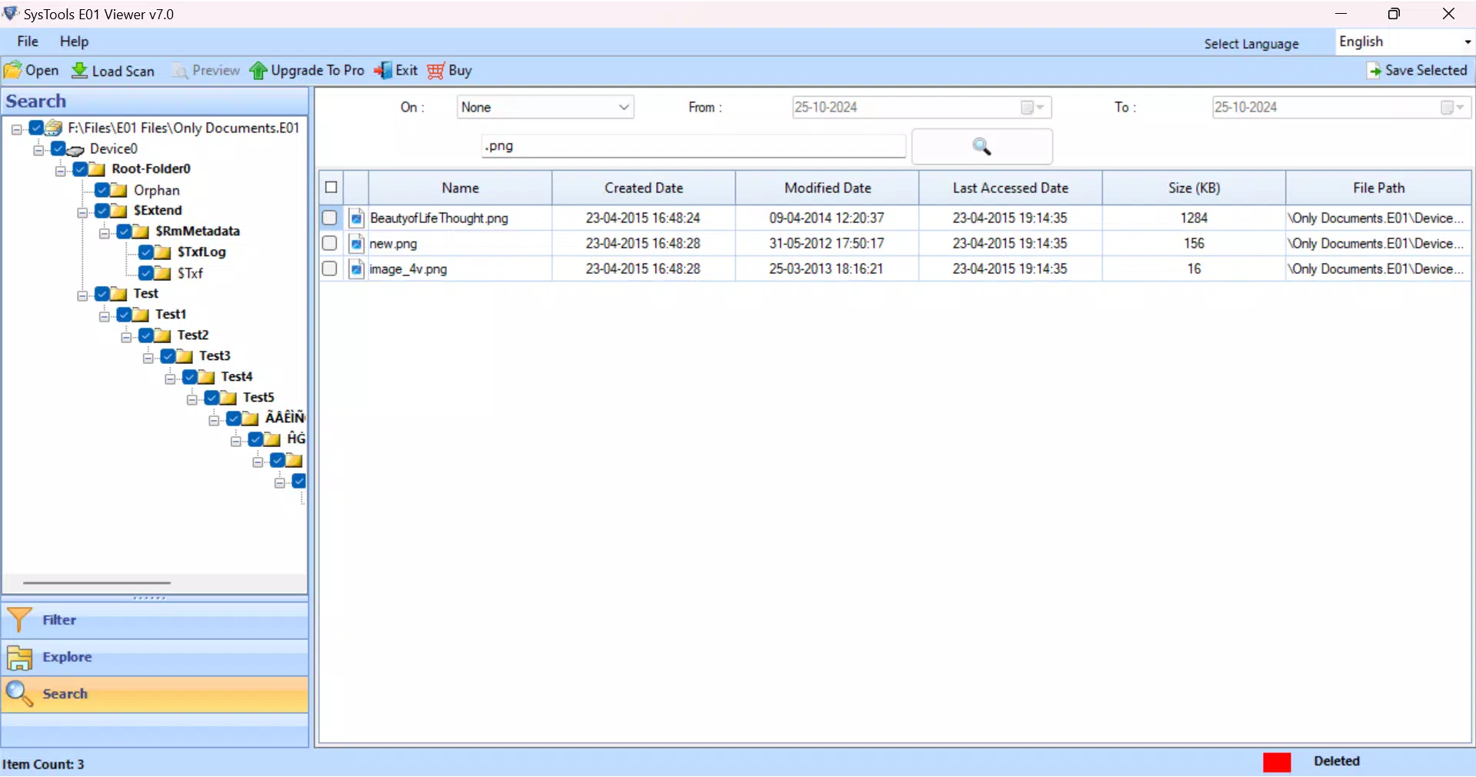
Task: Click the Root-Folder0 folder icon
Action: (x=96, y=169)
